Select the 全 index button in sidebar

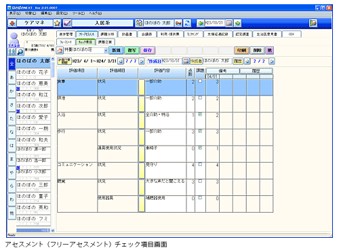tap(12, 64)
